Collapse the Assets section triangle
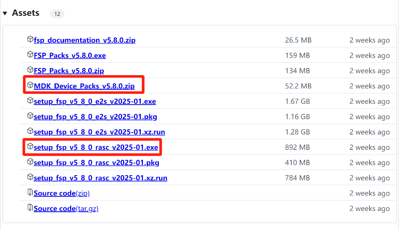 click(5, 13)
